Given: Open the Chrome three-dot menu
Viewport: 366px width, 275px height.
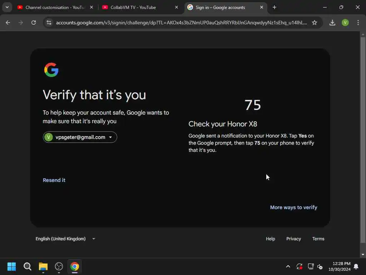Looking at the screenshot, I should pyautogui.click(x=358, y=23).
